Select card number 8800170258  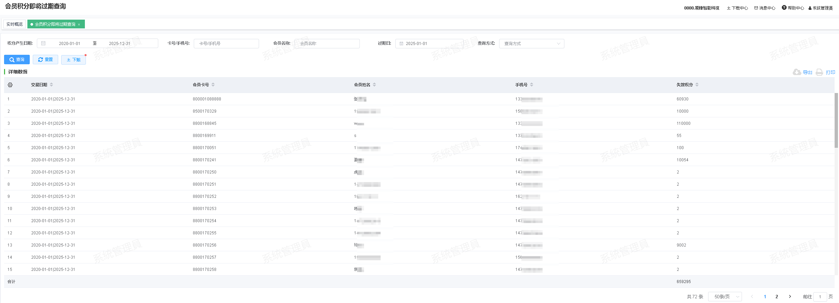205,270
